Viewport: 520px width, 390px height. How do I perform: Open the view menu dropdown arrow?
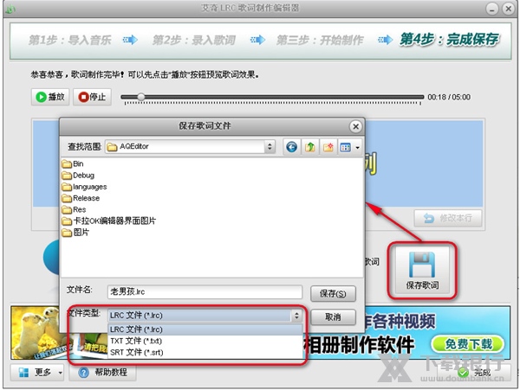[x=357, y=147]
